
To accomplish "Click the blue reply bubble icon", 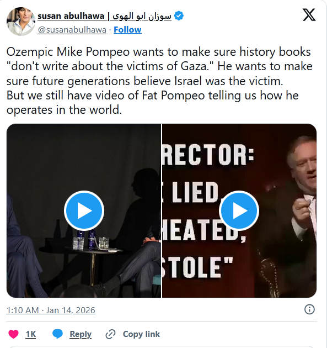I will pyautogui.click(x=57, y=334).
